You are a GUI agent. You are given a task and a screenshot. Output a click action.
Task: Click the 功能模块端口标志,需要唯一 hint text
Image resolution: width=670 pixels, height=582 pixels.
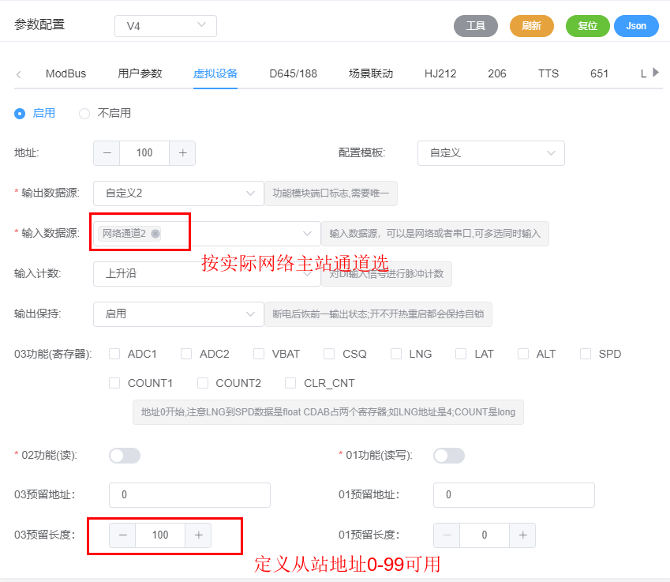click(x=331, y=193)
